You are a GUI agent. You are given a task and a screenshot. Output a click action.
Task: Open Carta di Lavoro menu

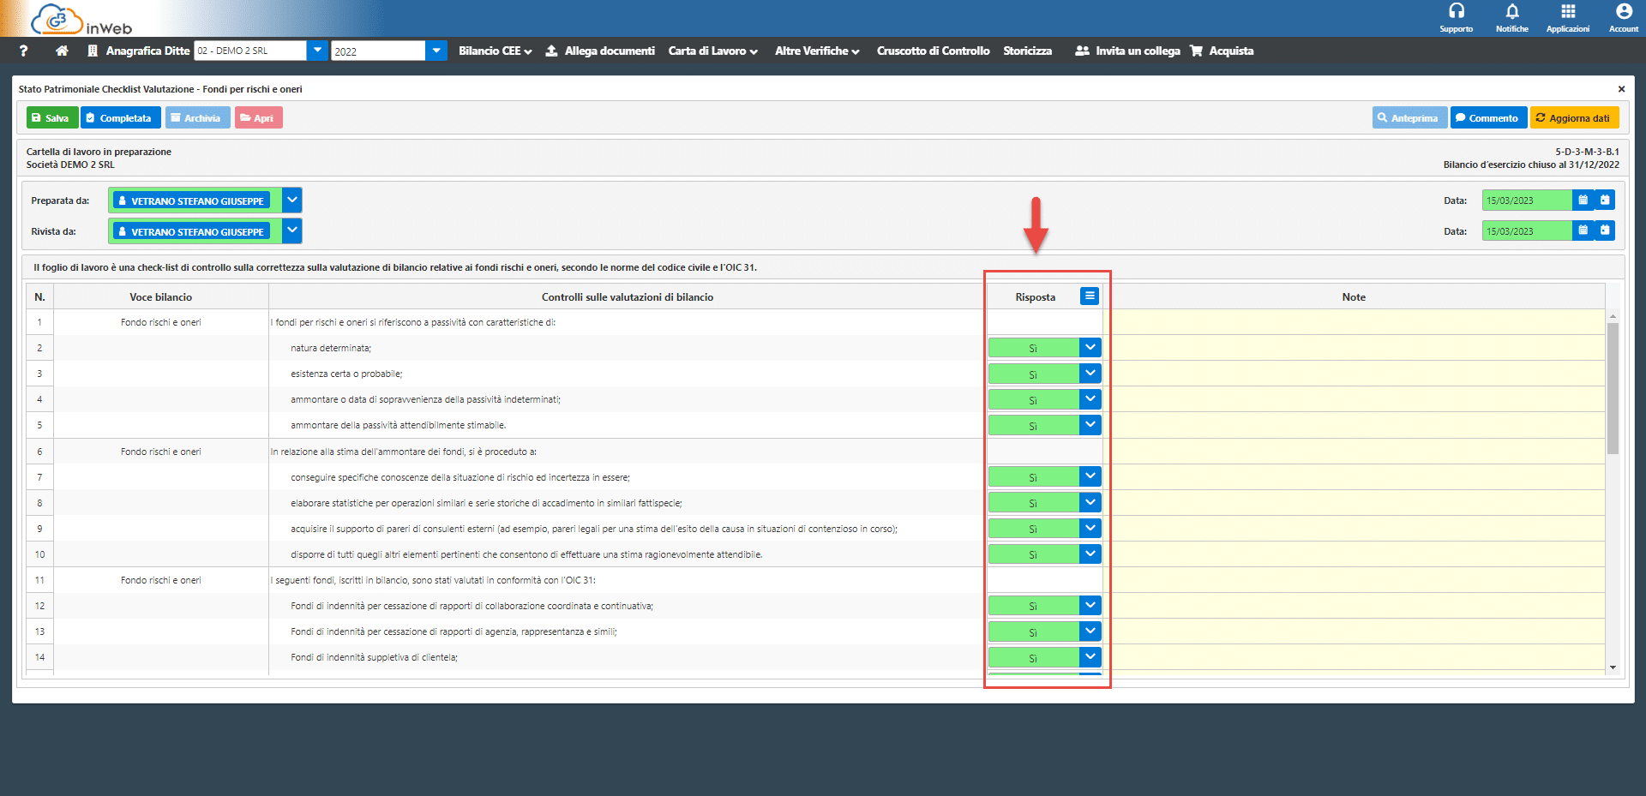click(712, 51)
